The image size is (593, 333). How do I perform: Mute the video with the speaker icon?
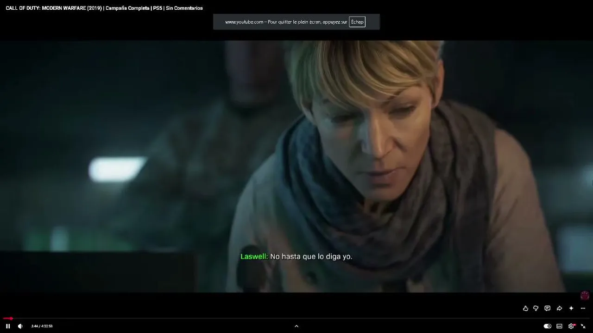click(x=20, y=326)
